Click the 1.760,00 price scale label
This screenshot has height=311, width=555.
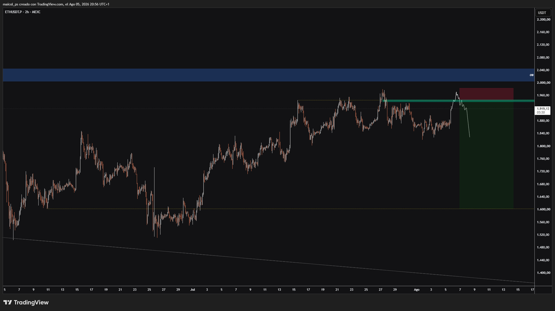click(543, 159)
